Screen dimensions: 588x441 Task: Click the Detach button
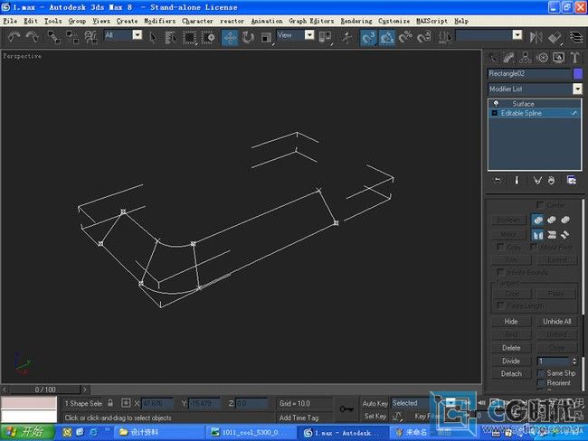pyautogui.click(x=511, y=373)
